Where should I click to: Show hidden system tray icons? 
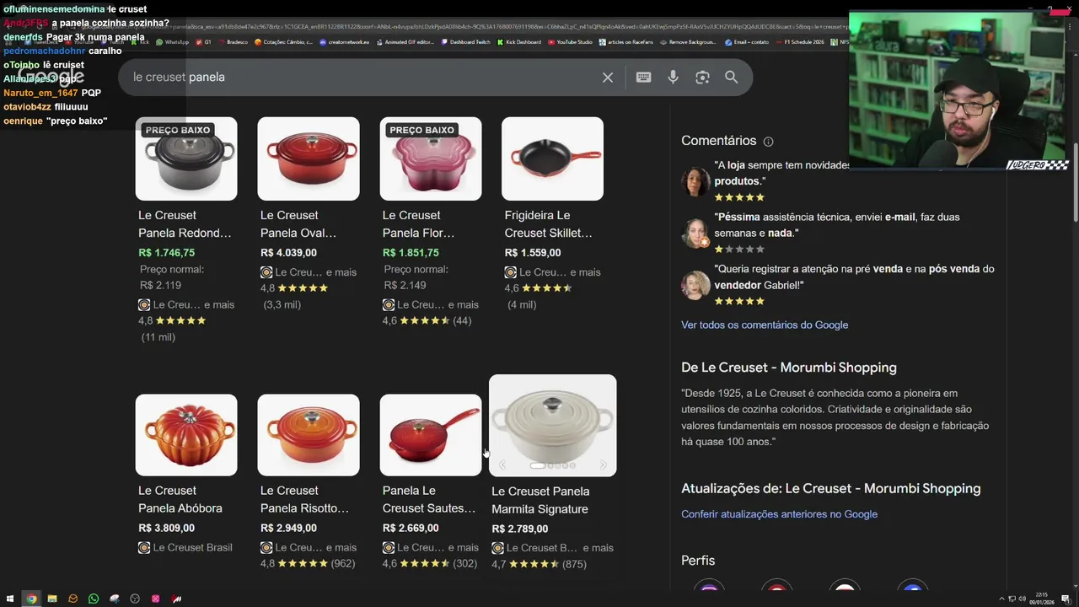coord(1001,599)
